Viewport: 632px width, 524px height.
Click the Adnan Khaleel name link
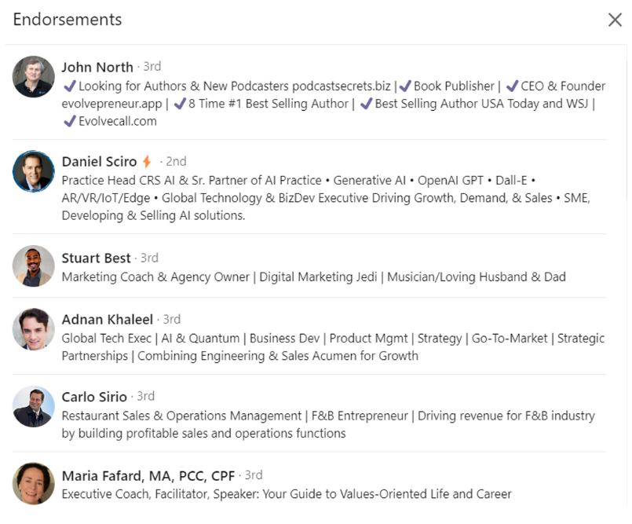tap(108, 320)
